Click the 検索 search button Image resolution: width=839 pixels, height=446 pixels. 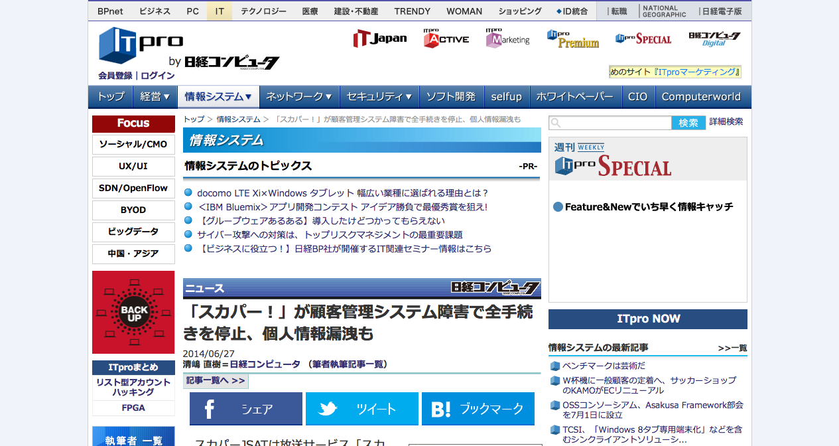coord(688,123)
